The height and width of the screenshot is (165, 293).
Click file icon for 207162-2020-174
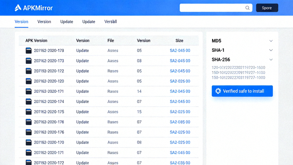pyautogui.click(x=29, y=102)
